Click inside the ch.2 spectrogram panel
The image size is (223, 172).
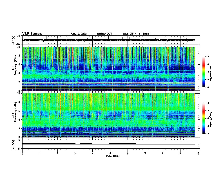coord(109,115)
